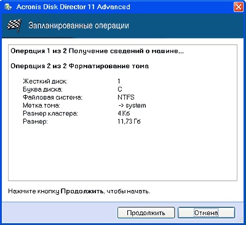Select the Запланированные операции heading

[79, 26]
